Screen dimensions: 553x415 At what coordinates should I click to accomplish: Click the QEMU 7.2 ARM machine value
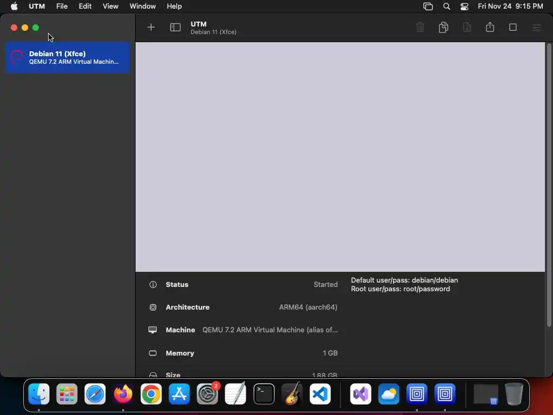[270, 330]
